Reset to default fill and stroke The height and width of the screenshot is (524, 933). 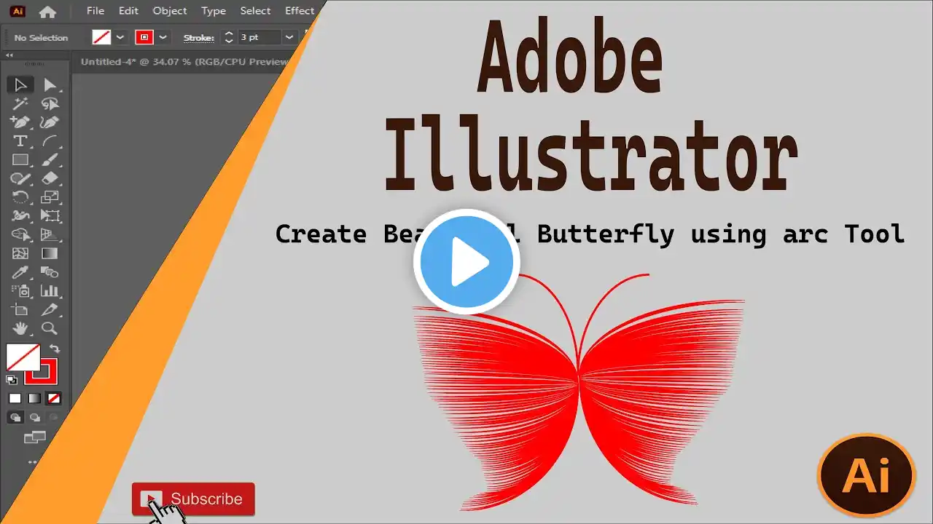(12, 379)
